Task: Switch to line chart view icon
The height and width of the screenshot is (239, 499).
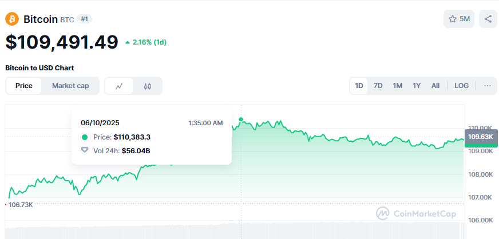Action: tap(119, 86)
